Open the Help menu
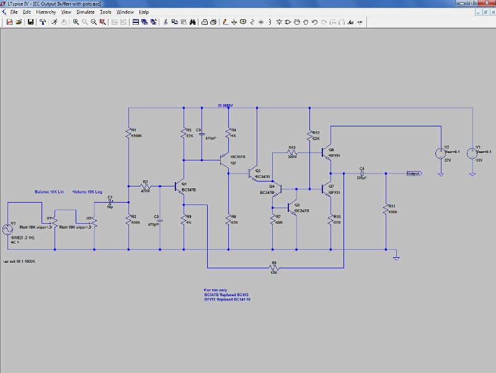The image size is (496, 373). click(144, 12)
